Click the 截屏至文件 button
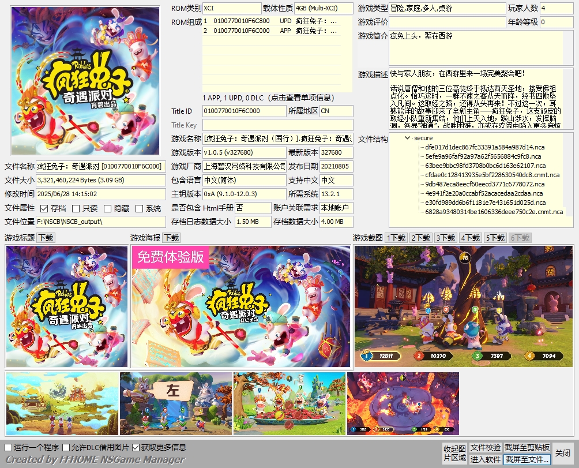This screenshot has height=468, width=579. pos(527,459)
